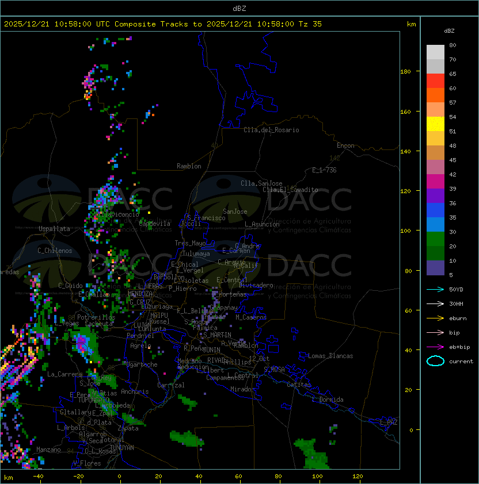Click the MENDOZA city label
This screenshot has height=484, width=479.
point(140,294)
